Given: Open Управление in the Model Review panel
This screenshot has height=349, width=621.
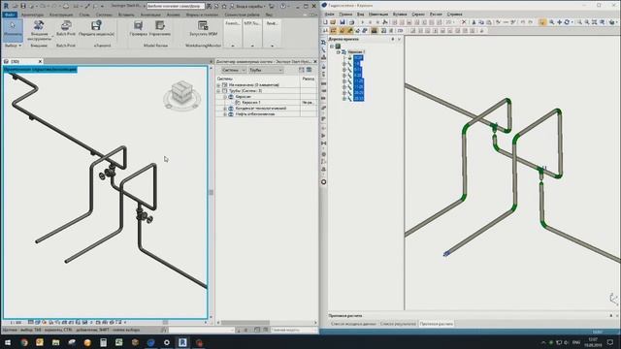Looking at the screenshot, I should (x=159, y=28).
